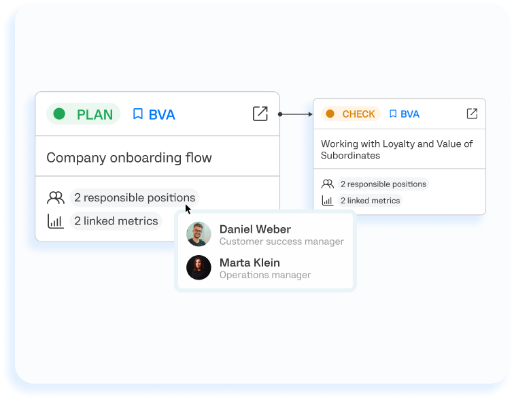
Task: Click connector start dot on PLAN card
Action: [x=280, y=114]
